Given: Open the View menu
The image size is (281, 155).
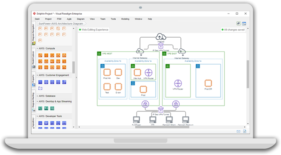Looking at the screenshot, I should point(92,19).
